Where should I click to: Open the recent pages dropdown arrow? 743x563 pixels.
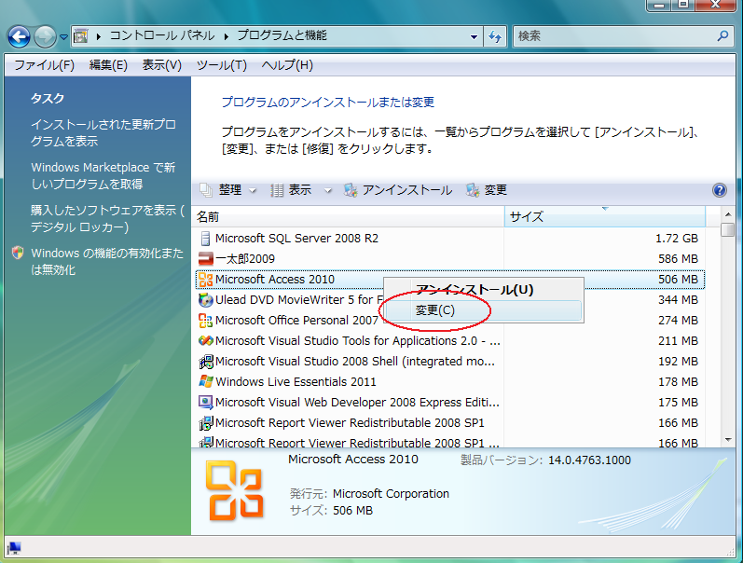pyautogui.click(x=63, y=36)
